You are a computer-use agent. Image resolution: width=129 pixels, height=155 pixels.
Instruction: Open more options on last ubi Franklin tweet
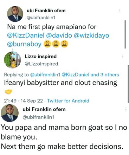[126, 109]
